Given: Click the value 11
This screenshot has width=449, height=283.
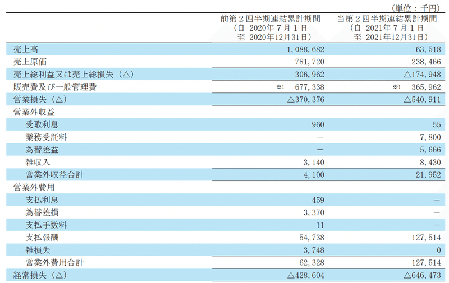Looking at the screenshot, I should [320, 225].
